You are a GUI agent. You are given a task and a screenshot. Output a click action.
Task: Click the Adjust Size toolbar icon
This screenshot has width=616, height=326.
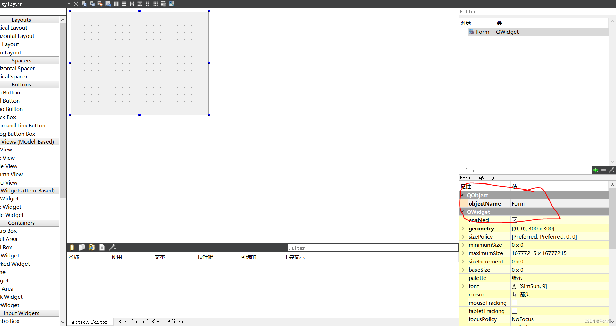click(x=171, y=4)
